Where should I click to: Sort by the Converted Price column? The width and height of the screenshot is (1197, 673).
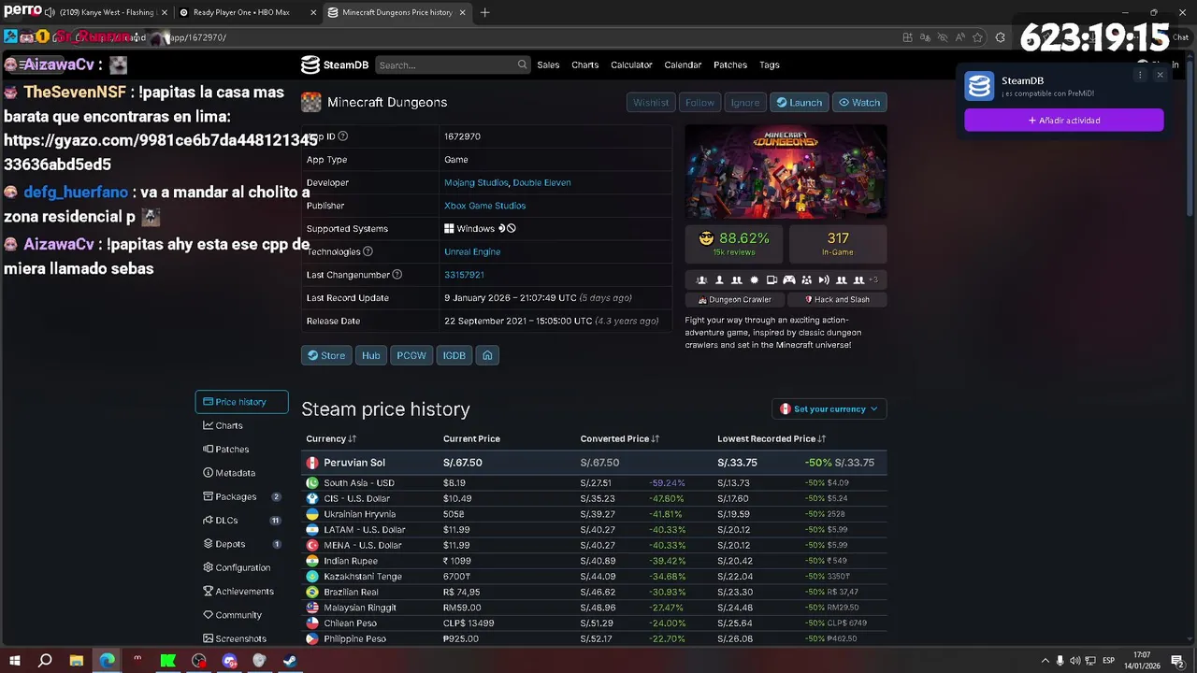(619, 438)
